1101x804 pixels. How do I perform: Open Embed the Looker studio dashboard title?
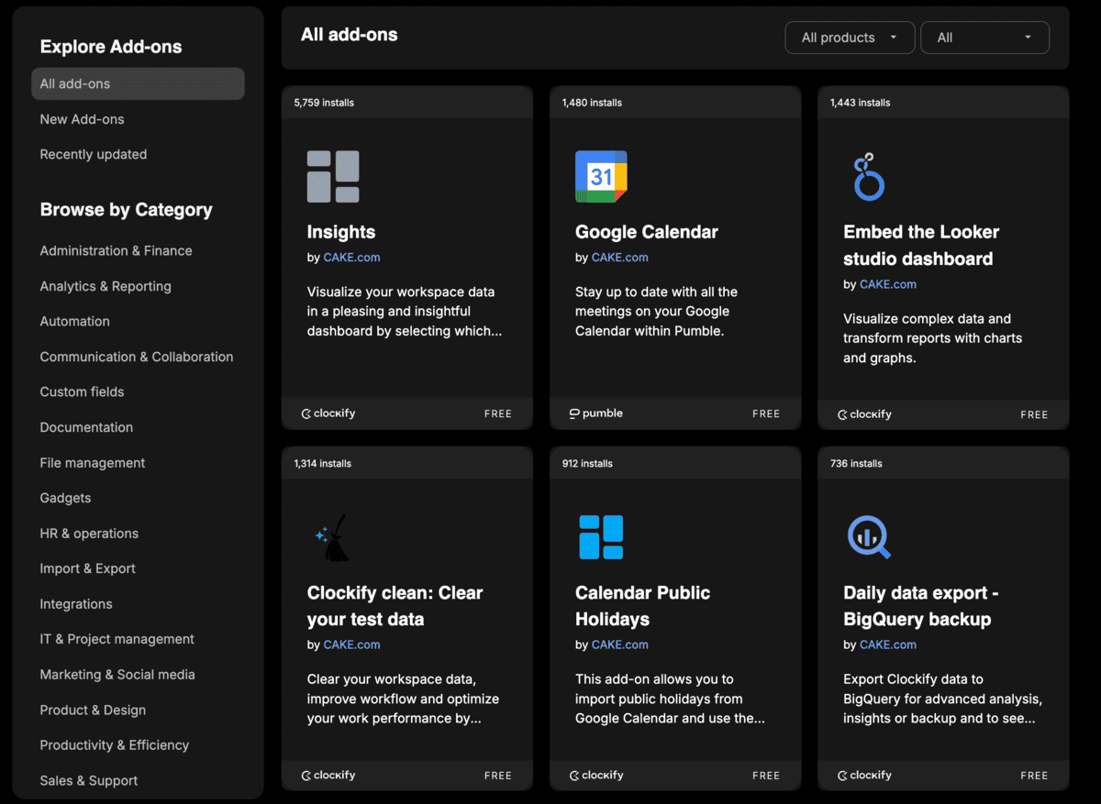[x=921, y=246]
